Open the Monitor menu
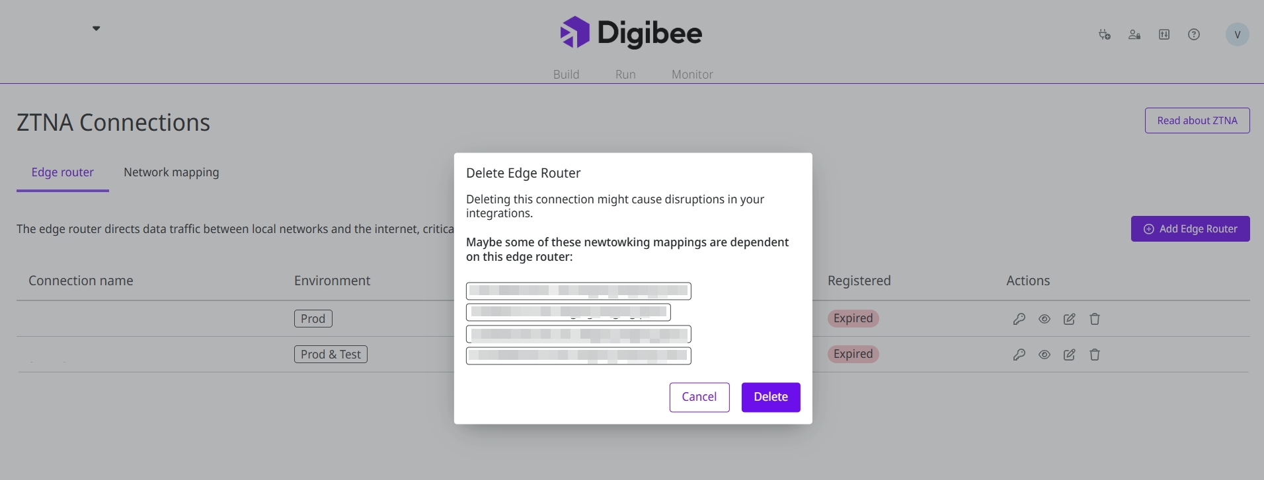The image size is (1264, 480). 692,75
